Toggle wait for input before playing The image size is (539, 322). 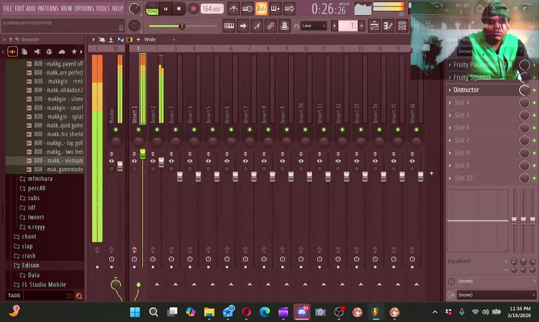[x=247, y=8]
